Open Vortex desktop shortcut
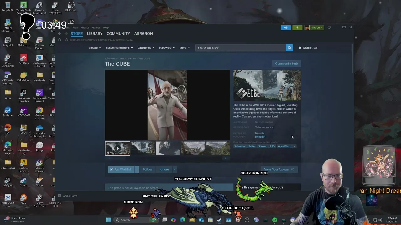 pyautogui.click(x=39, y=182)
